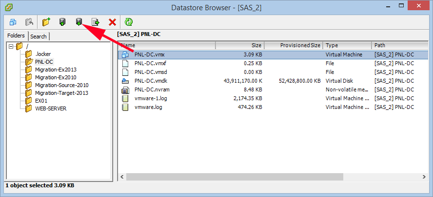Select the PNL-DC.vmxf file

(150, 63)
